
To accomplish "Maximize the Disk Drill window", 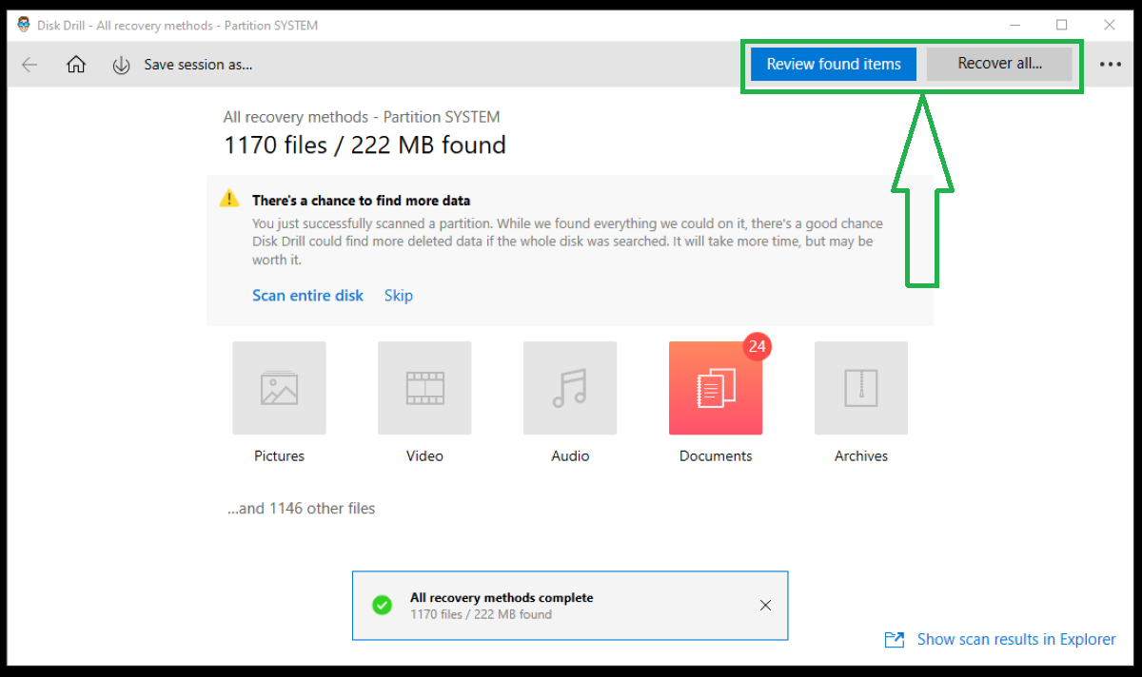I will 1062,25.
